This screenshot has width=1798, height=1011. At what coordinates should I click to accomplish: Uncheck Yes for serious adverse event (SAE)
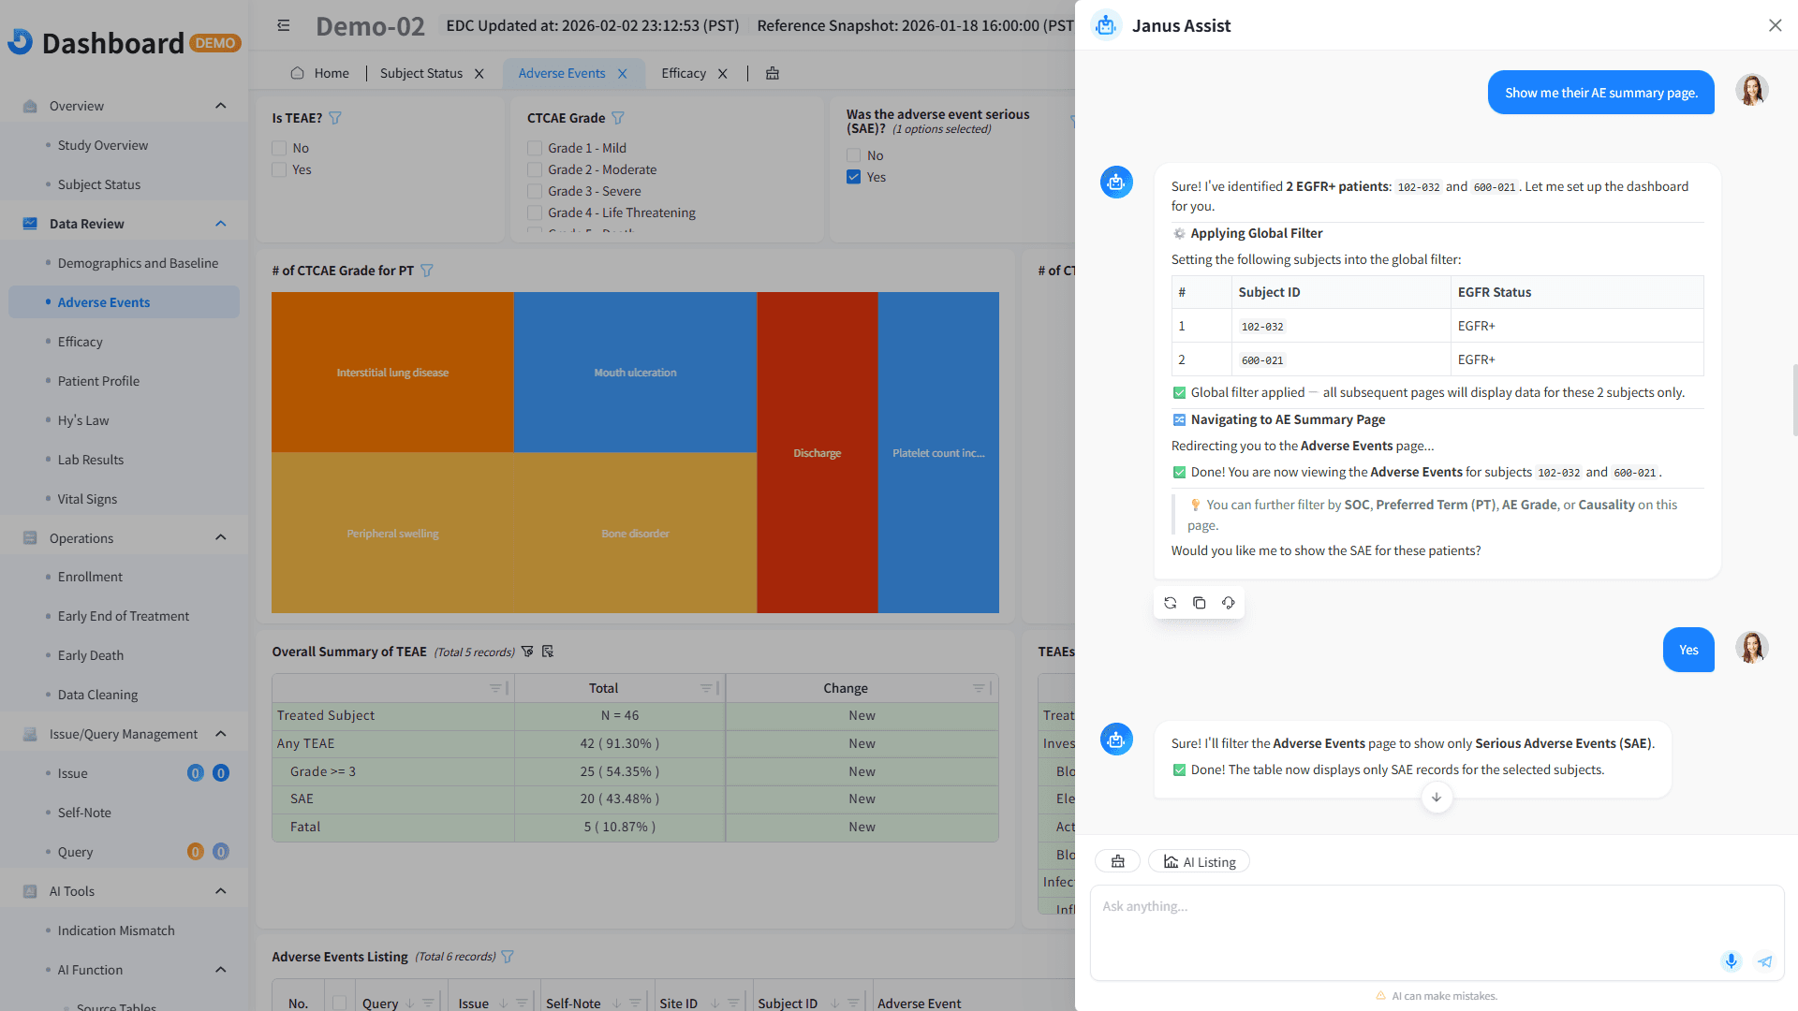click(x=853, y=176)
